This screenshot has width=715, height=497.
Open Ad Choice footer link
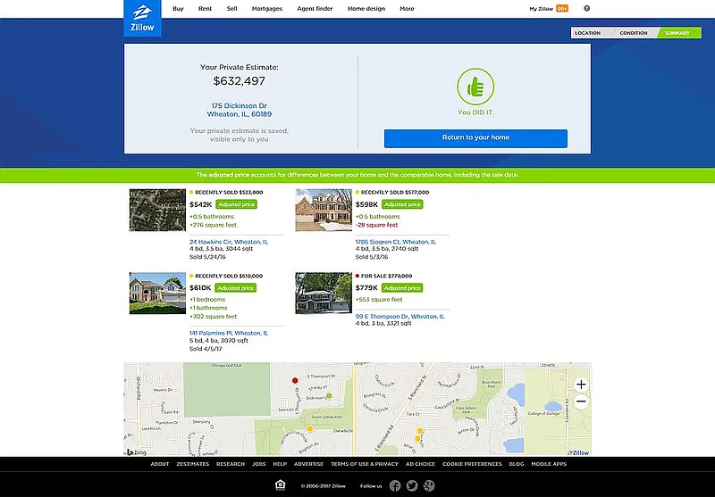point(420,464)
